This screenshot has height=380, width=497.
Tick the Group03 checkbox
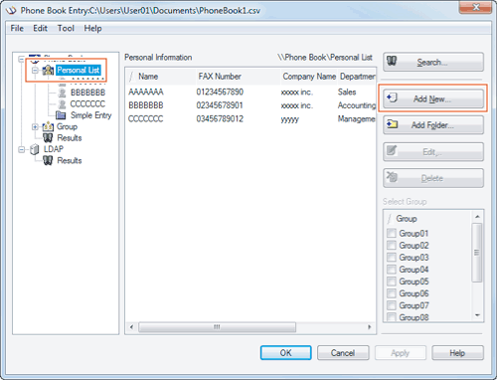coord(392,257)
